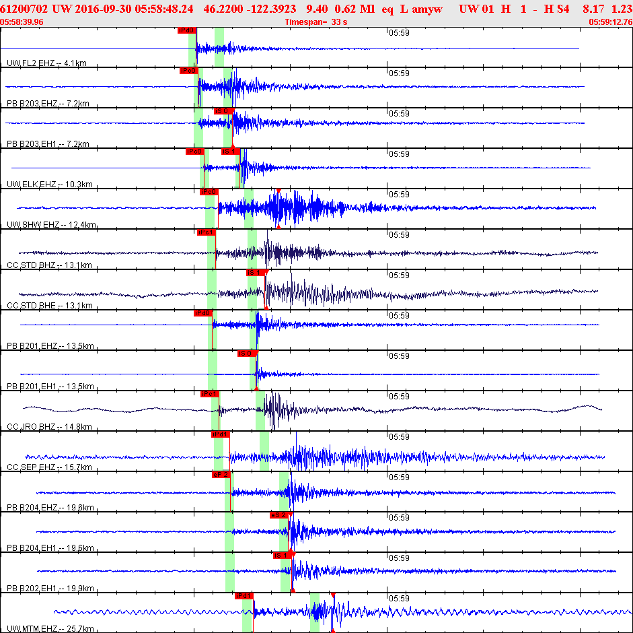Click the 'Timespan= 33 s' header text
Image resolution: width=633 pixels, height=633 pixels.
click(316, 22)
